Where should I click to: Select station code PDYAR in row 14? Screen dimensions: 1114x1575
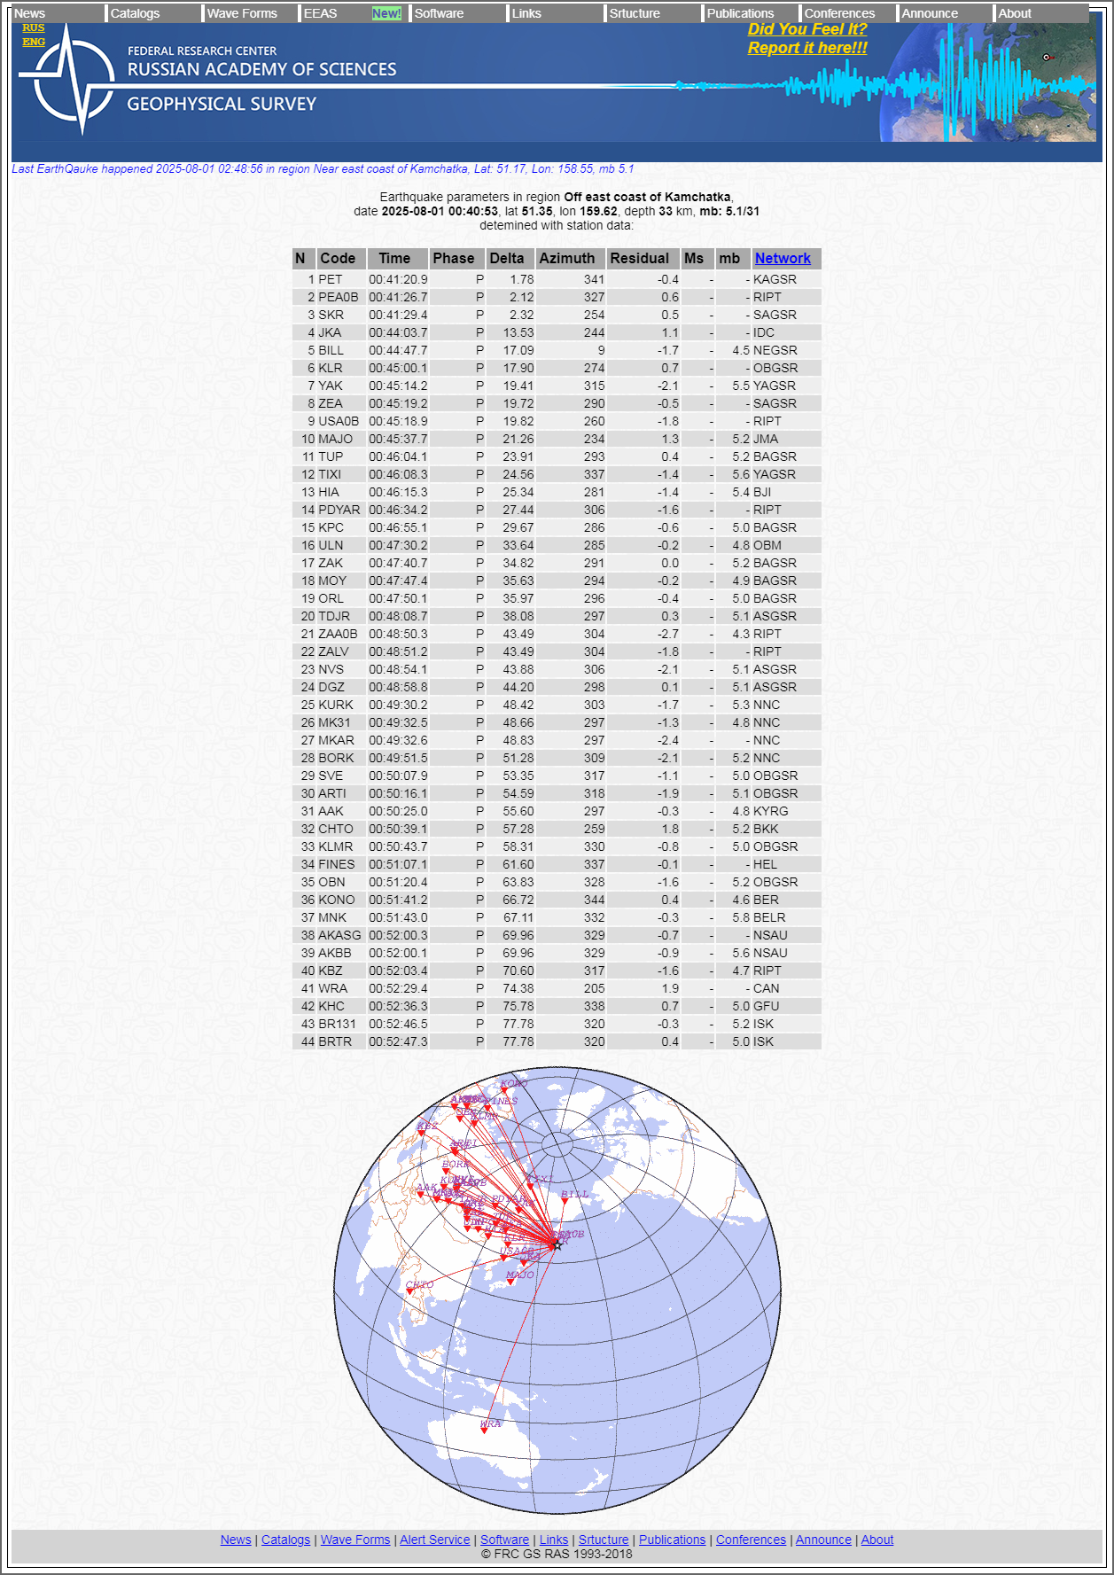click(339, 510)
